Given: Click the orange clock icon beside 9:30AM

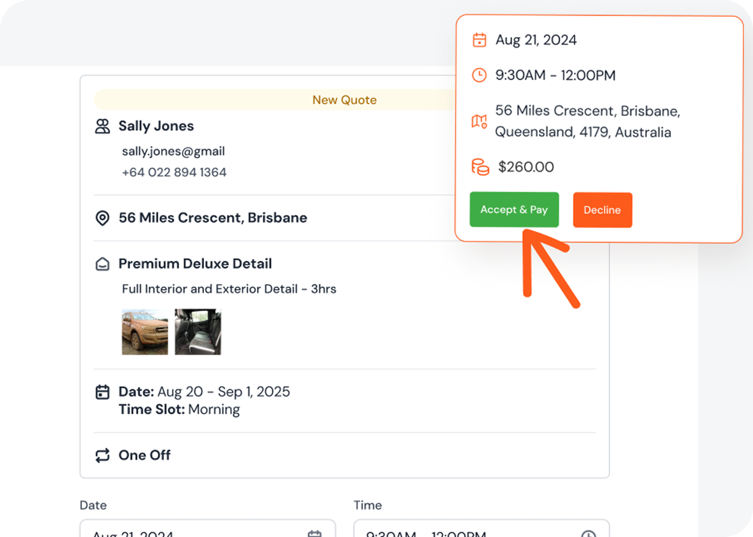Looking at the screenshot, I should pyautogui.click(x=479, y=75).
